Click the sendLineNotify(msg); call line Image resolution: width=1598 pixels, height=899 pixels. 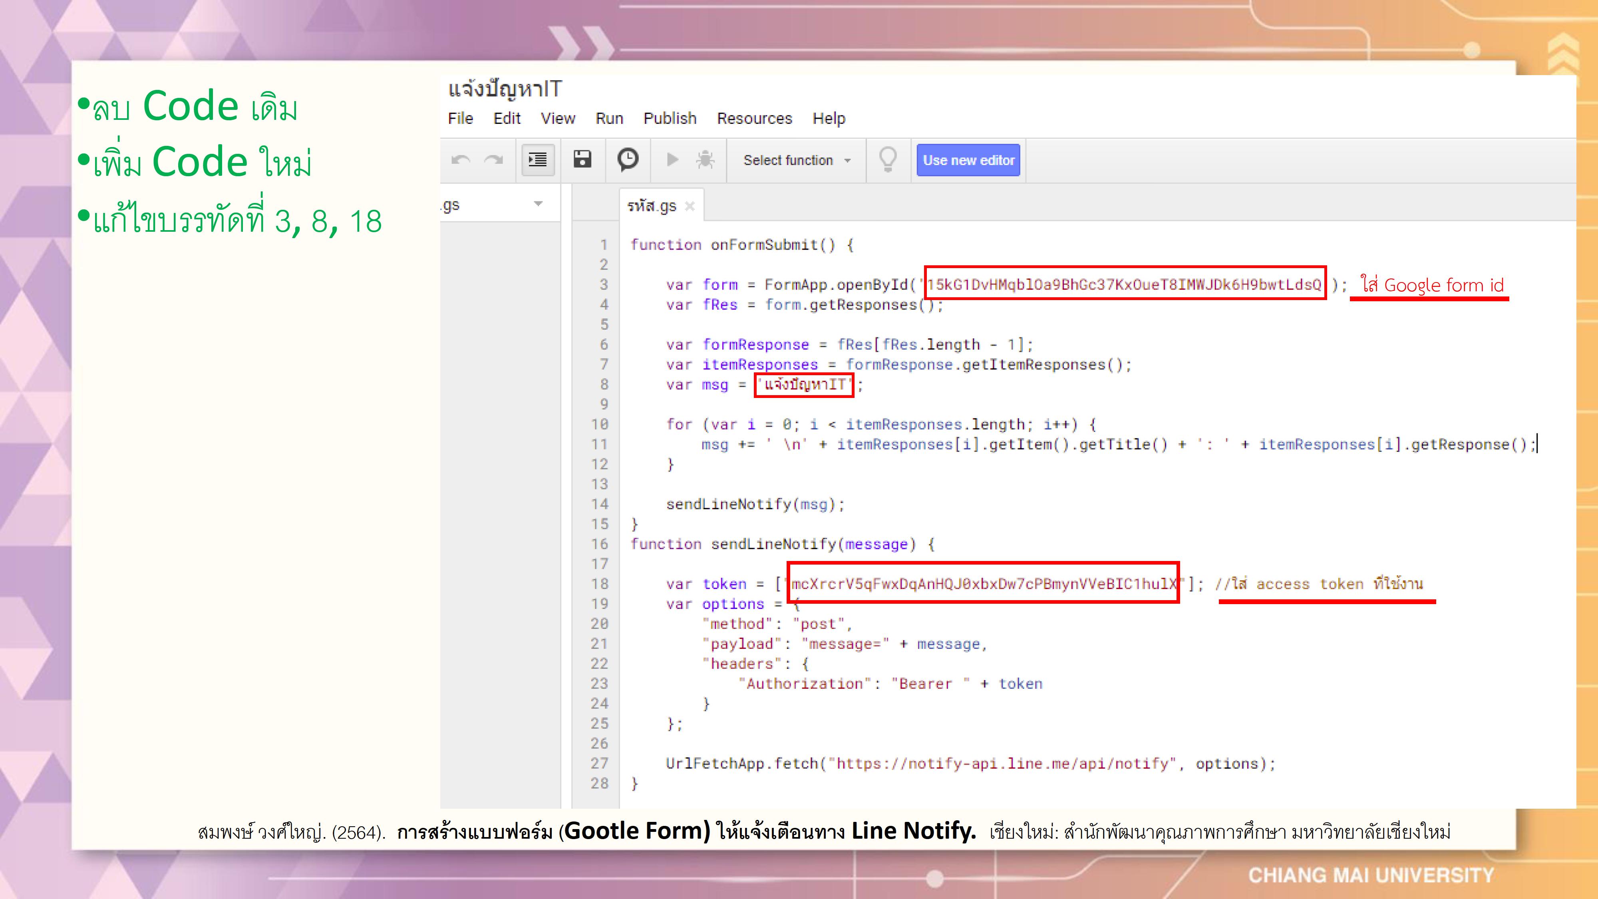click(x=755, y=504)
